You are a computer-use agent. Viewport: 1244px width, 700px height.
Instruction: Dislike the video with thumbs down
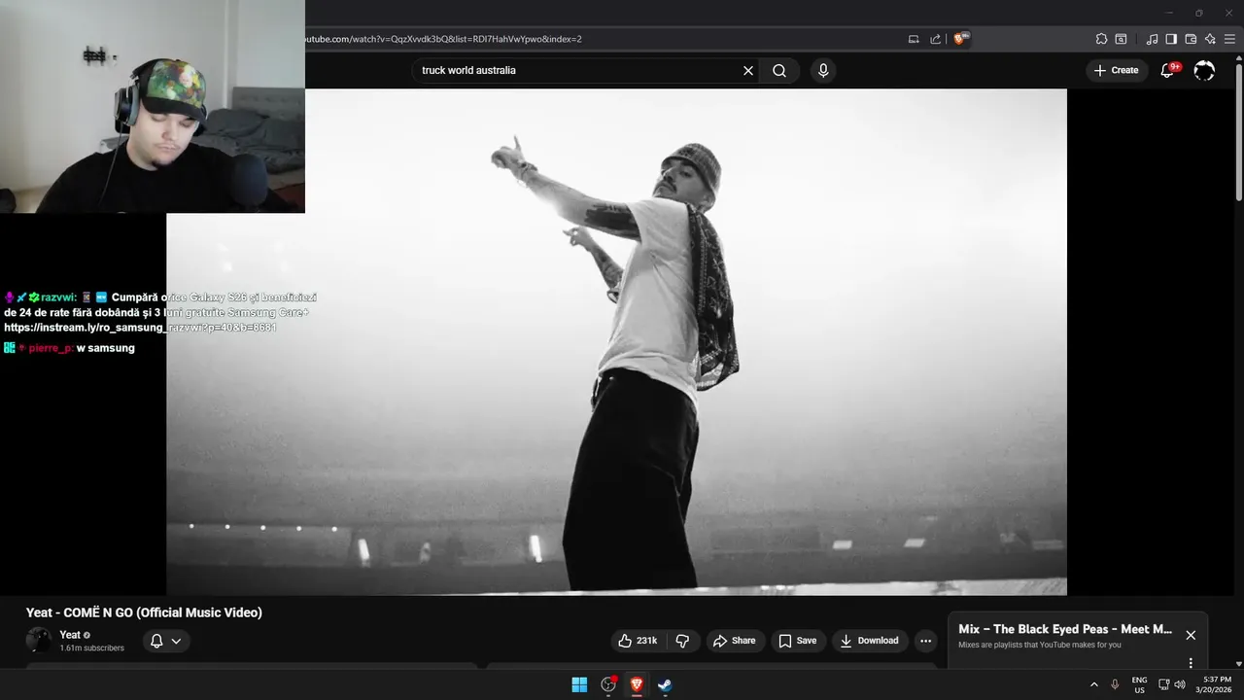(x=682, y=641)
